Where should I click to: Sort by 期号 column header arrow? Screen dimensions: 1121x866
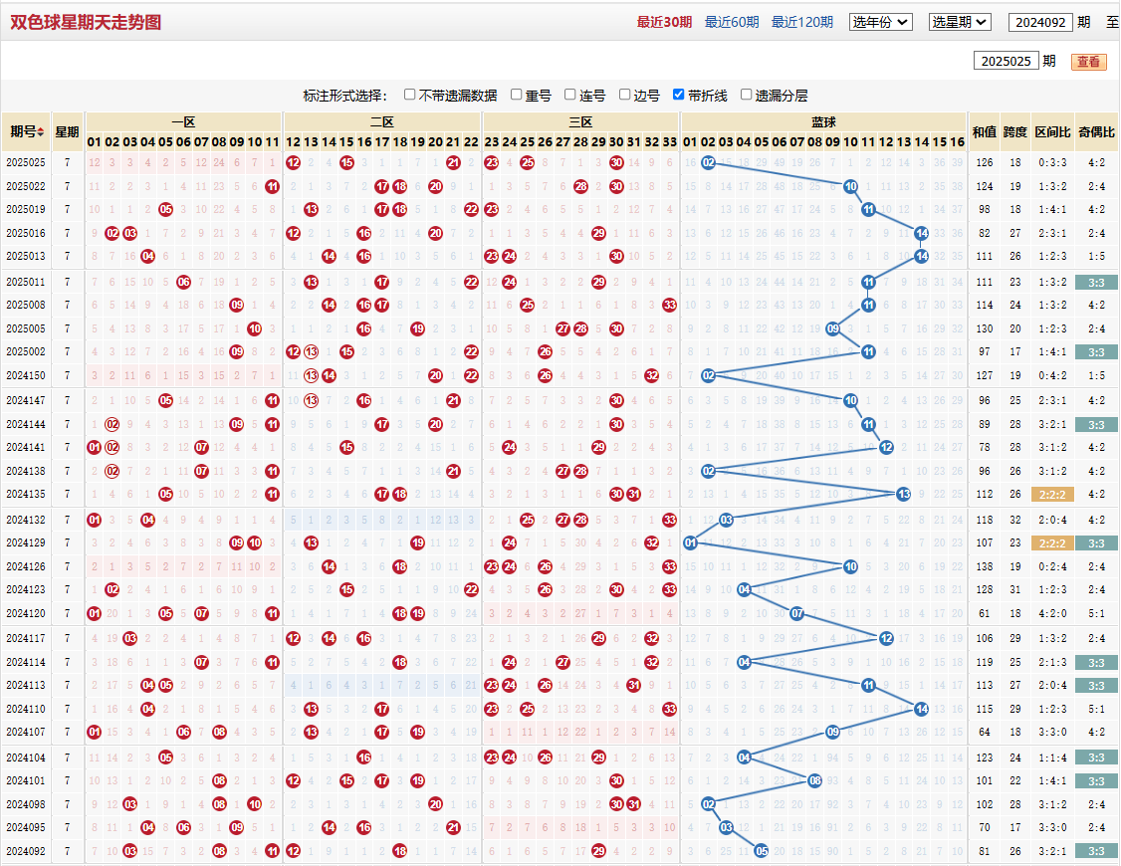41,132
